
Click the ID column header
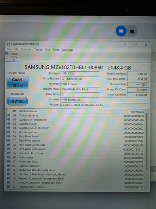click(x=14, y=111)
